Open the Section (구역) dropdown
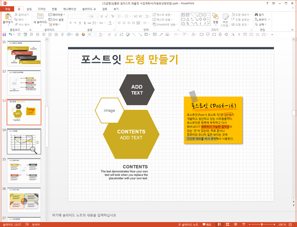The width and height of the screenshot is (297, 227). tap(54, 24)
